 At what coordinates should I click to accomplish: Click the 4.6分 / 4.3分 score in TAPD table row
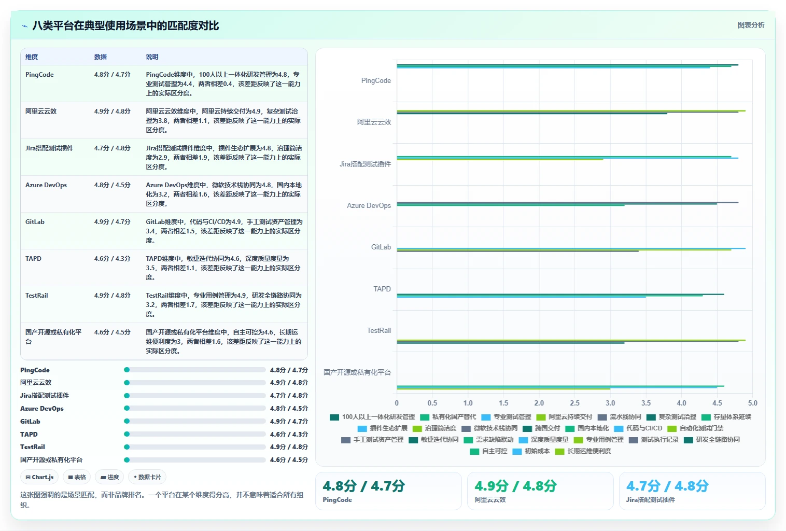113,259
